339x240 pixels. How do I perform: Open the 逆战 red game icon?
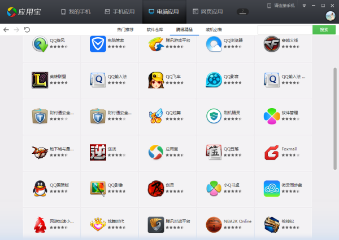tap(98, 153)
